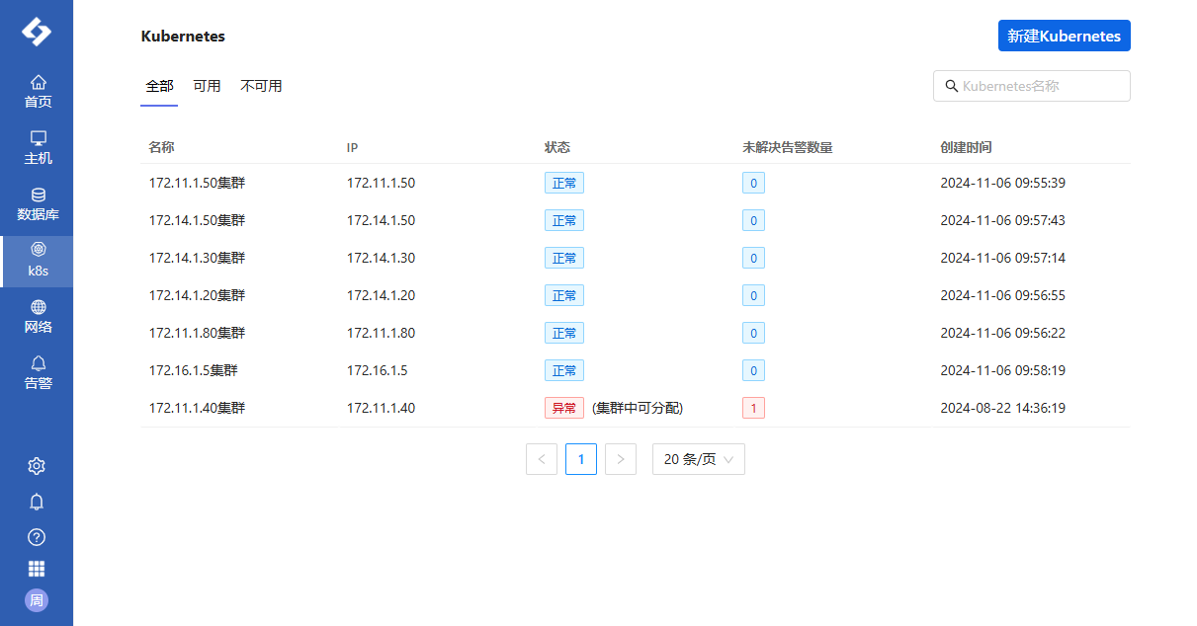Open the 数据库 database section

pos(38,204)
